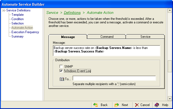Click inside the Message text box
This screenshot has height=109, width=173.
106,51
